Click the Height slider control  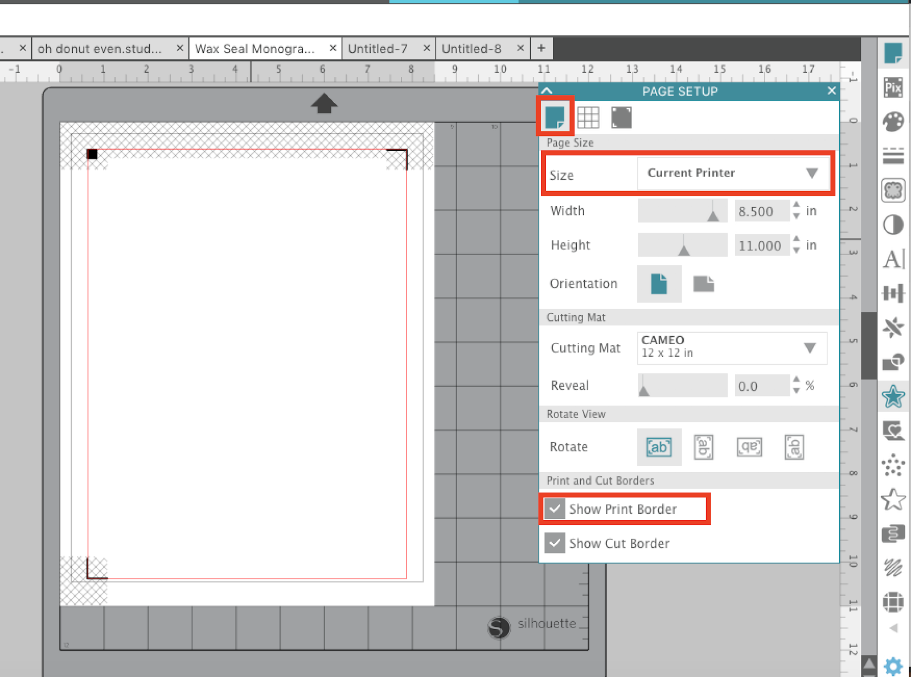point(682,245)
